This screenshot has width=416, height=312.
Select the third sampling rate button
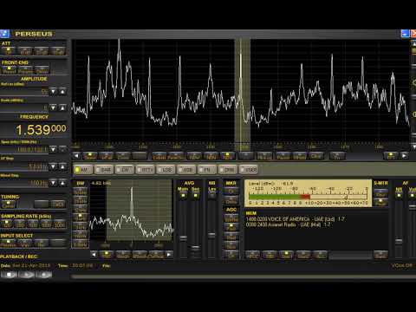point(33,224)
